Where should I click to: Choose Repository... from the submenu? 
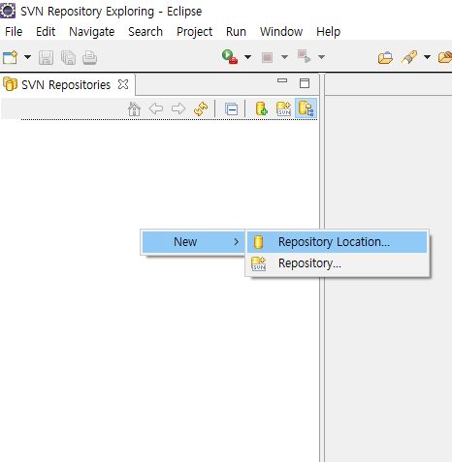[337, 263]
